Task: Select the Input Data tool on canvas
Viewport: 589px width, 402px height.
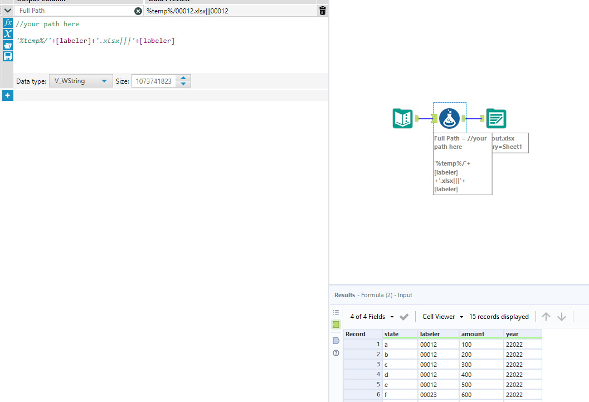Action: [x=402, y=118]
